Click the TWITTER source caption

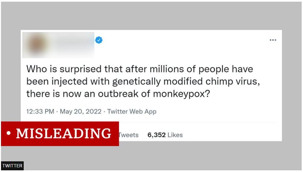click(x=12, y=166)
